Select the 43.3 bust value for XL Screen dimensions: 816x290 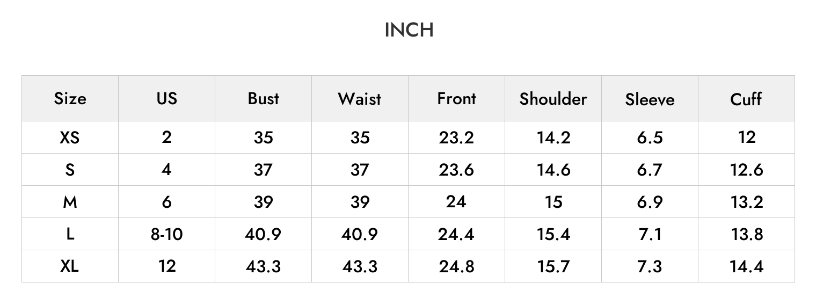click(x=263, y=266)
